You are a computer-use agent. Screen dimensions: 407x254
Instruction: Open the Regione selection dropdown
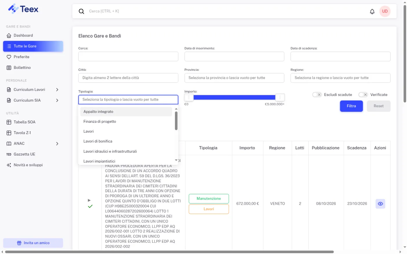[x=340, y=78]
